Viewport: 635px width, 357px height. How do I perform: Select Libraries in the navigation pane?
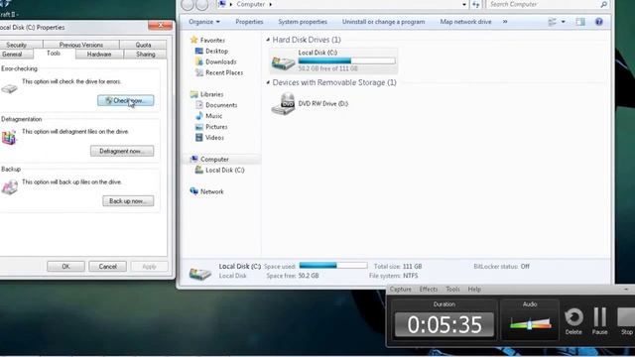click(211, 94)
